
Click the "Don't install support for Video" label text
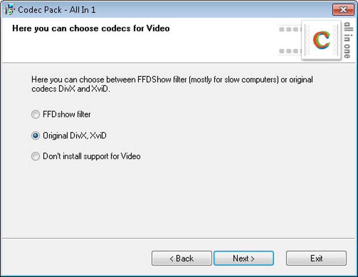(92, 157)
